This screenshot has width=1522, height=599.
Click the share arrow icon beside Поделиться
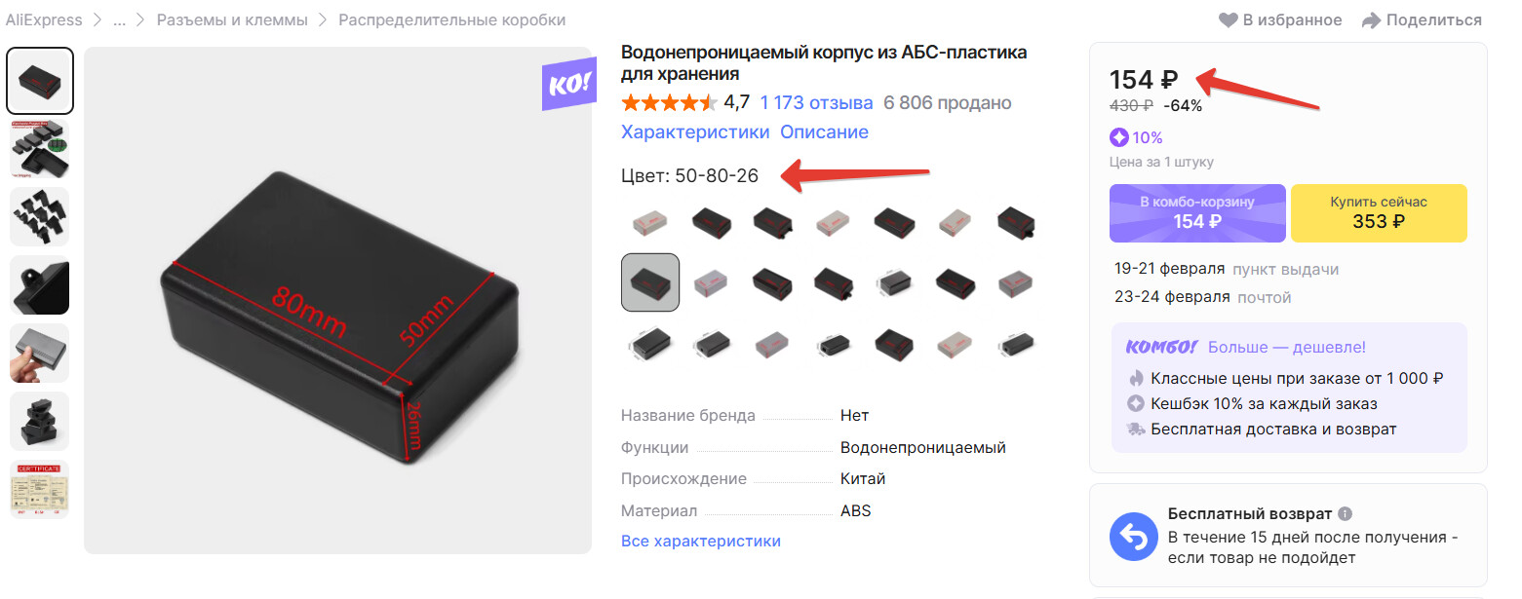tap(1371, 20)
